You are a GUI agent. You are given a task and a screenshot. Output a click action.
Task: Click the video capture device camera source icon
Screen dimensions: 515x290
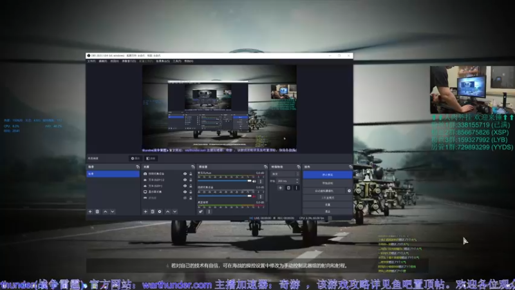point(145,173)
